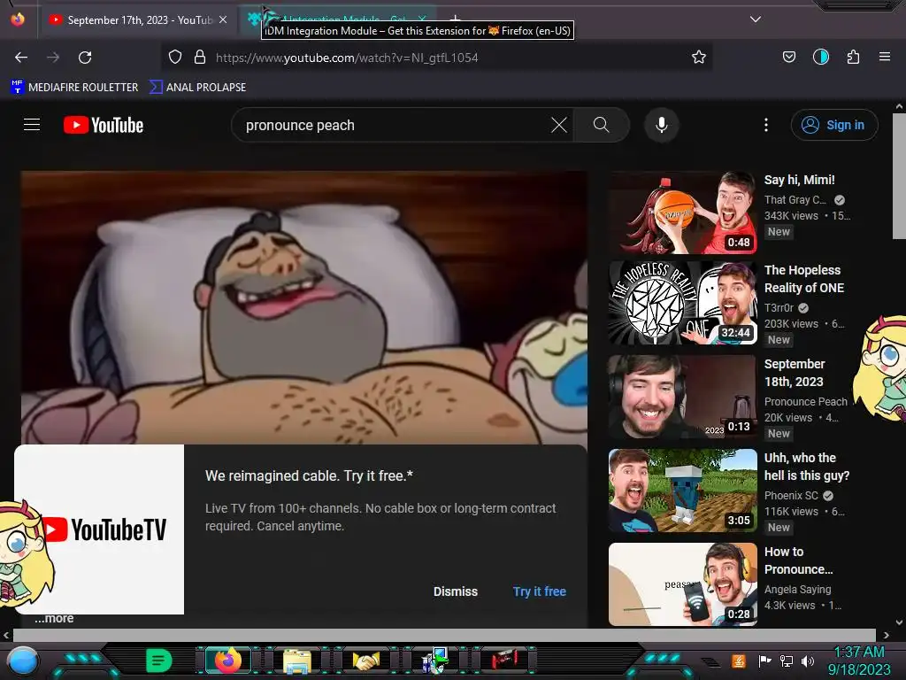Open the YouTube guide hamburger menu
Image resolution: width=906 pixels, height=680 pixels.
[x=32, y=125]
